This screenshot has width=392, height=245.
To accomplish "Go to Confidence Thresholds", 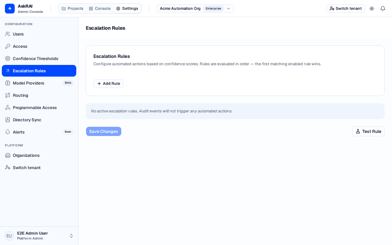I will (39, 58).
